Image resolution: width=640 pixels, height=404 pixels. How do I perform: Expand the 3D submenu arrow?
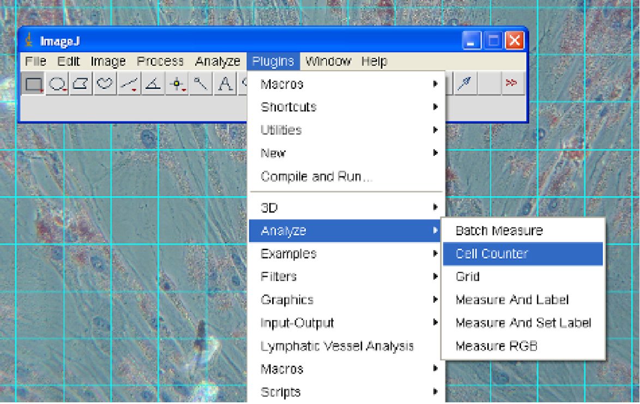click(436, 207)
